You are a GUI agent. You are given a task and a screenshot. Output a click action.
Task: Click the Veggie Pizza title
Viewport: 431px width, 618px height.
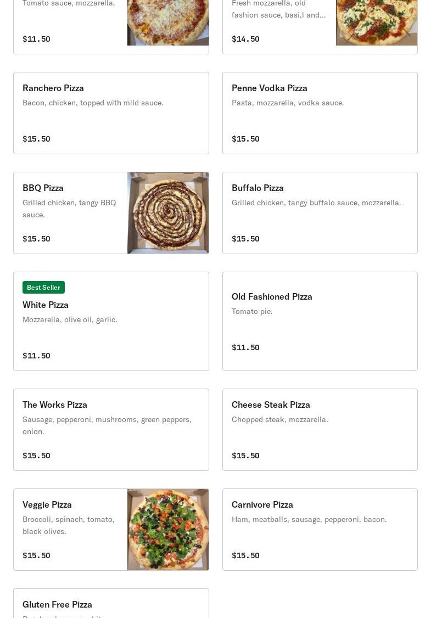coord(47,504)
